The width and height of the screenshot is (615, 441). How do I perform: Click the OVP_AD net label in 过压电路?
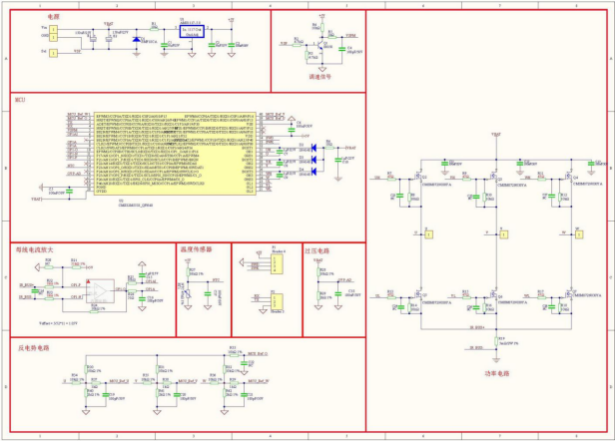coord(344,280)
